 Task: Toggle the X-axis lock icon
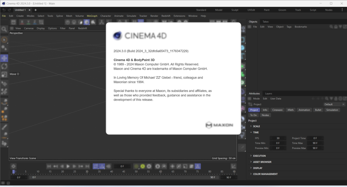22,22
